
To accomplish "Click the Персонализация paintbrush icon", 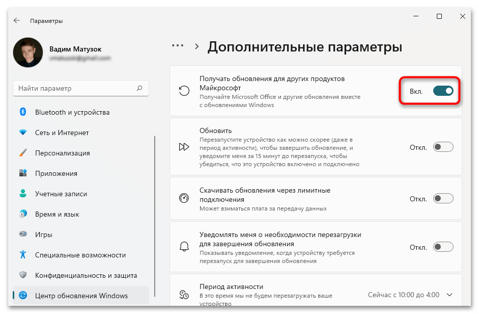I will (23, 153).
